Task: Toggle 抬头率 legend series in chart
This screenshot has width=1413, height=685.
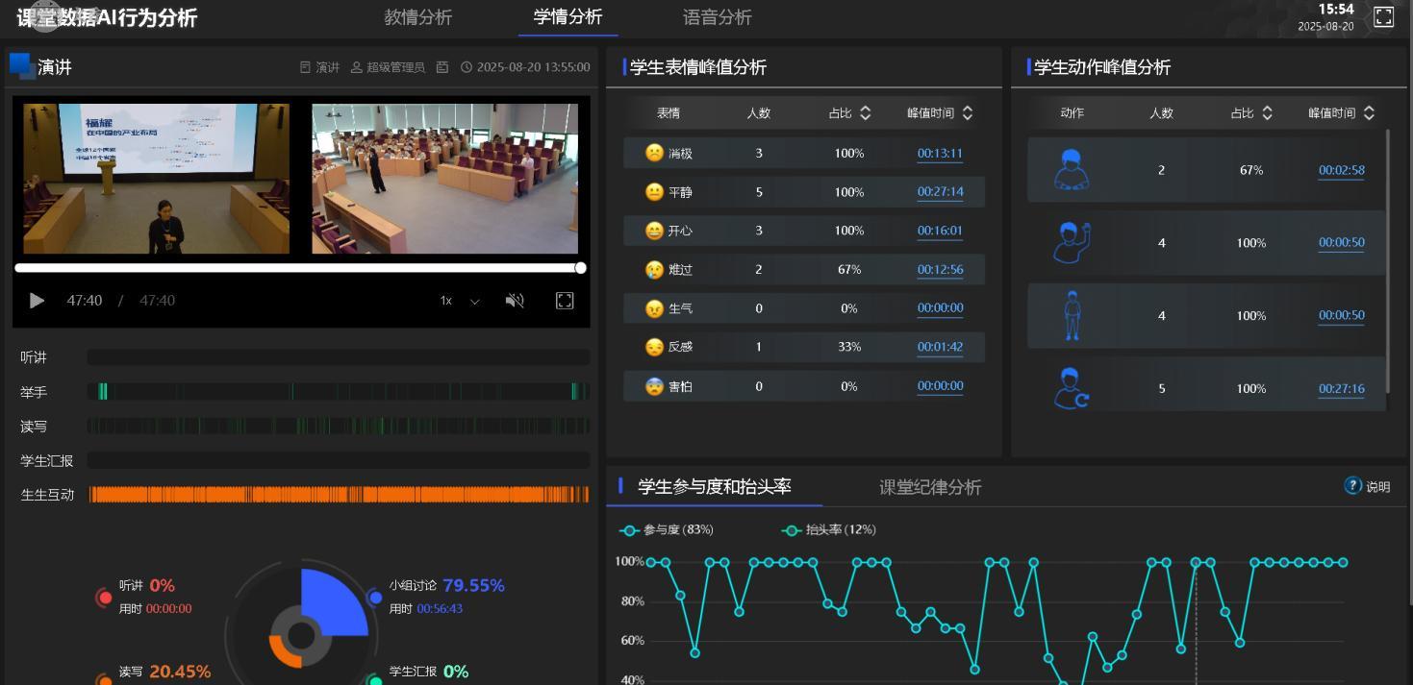Action: point(832,530)
